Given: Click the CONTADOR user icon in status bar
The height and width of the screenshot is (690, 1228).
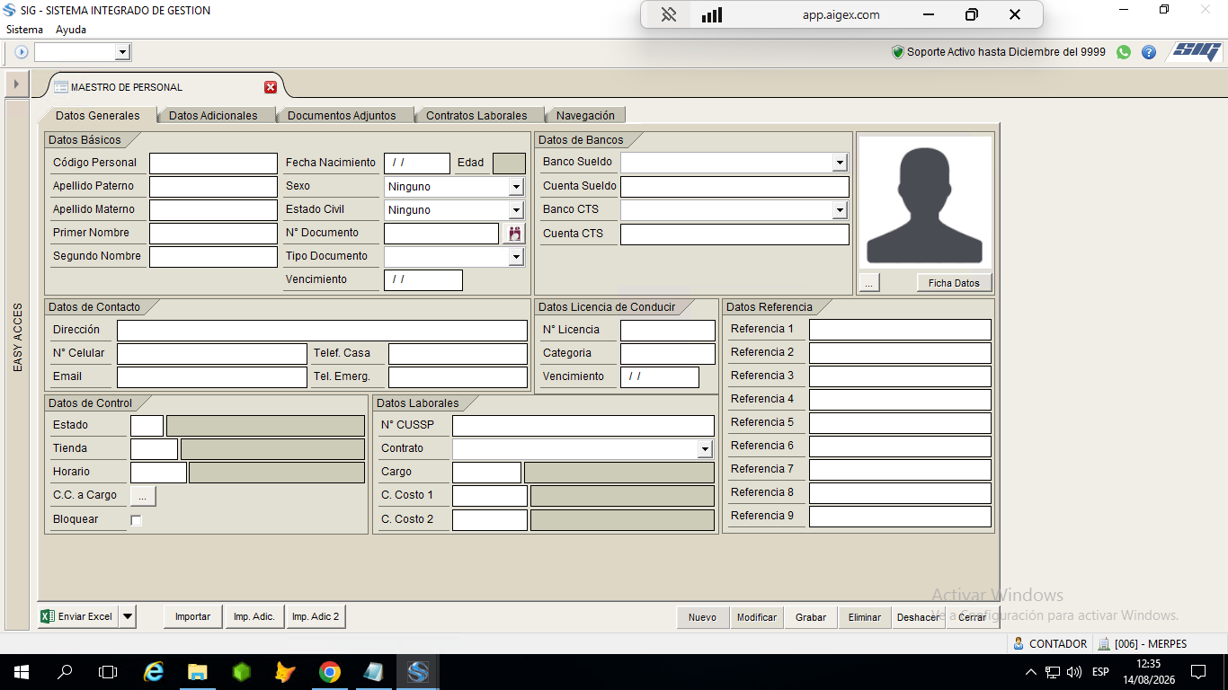Looking at the screenshot, I should coord(1019,644).
